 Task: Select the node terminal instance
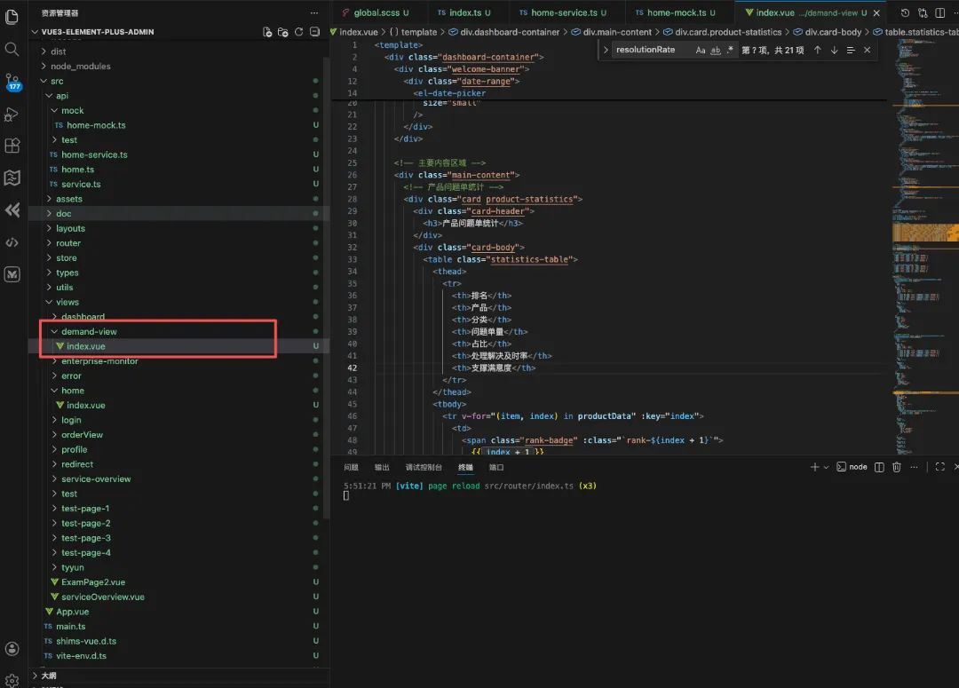852,467
